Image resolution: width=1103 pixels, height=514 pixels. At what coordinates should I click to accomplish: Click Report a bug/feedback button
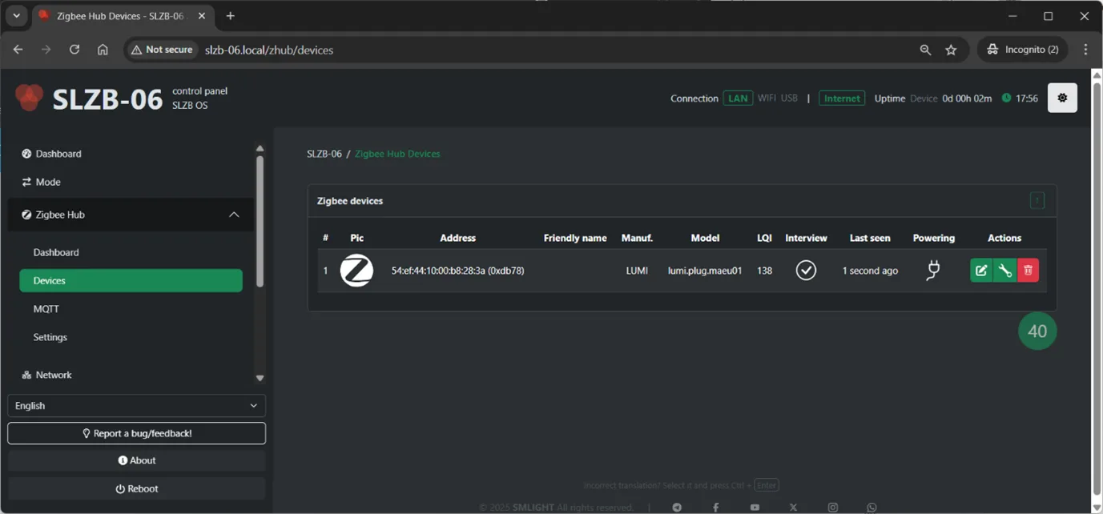(x=136, y=433)
